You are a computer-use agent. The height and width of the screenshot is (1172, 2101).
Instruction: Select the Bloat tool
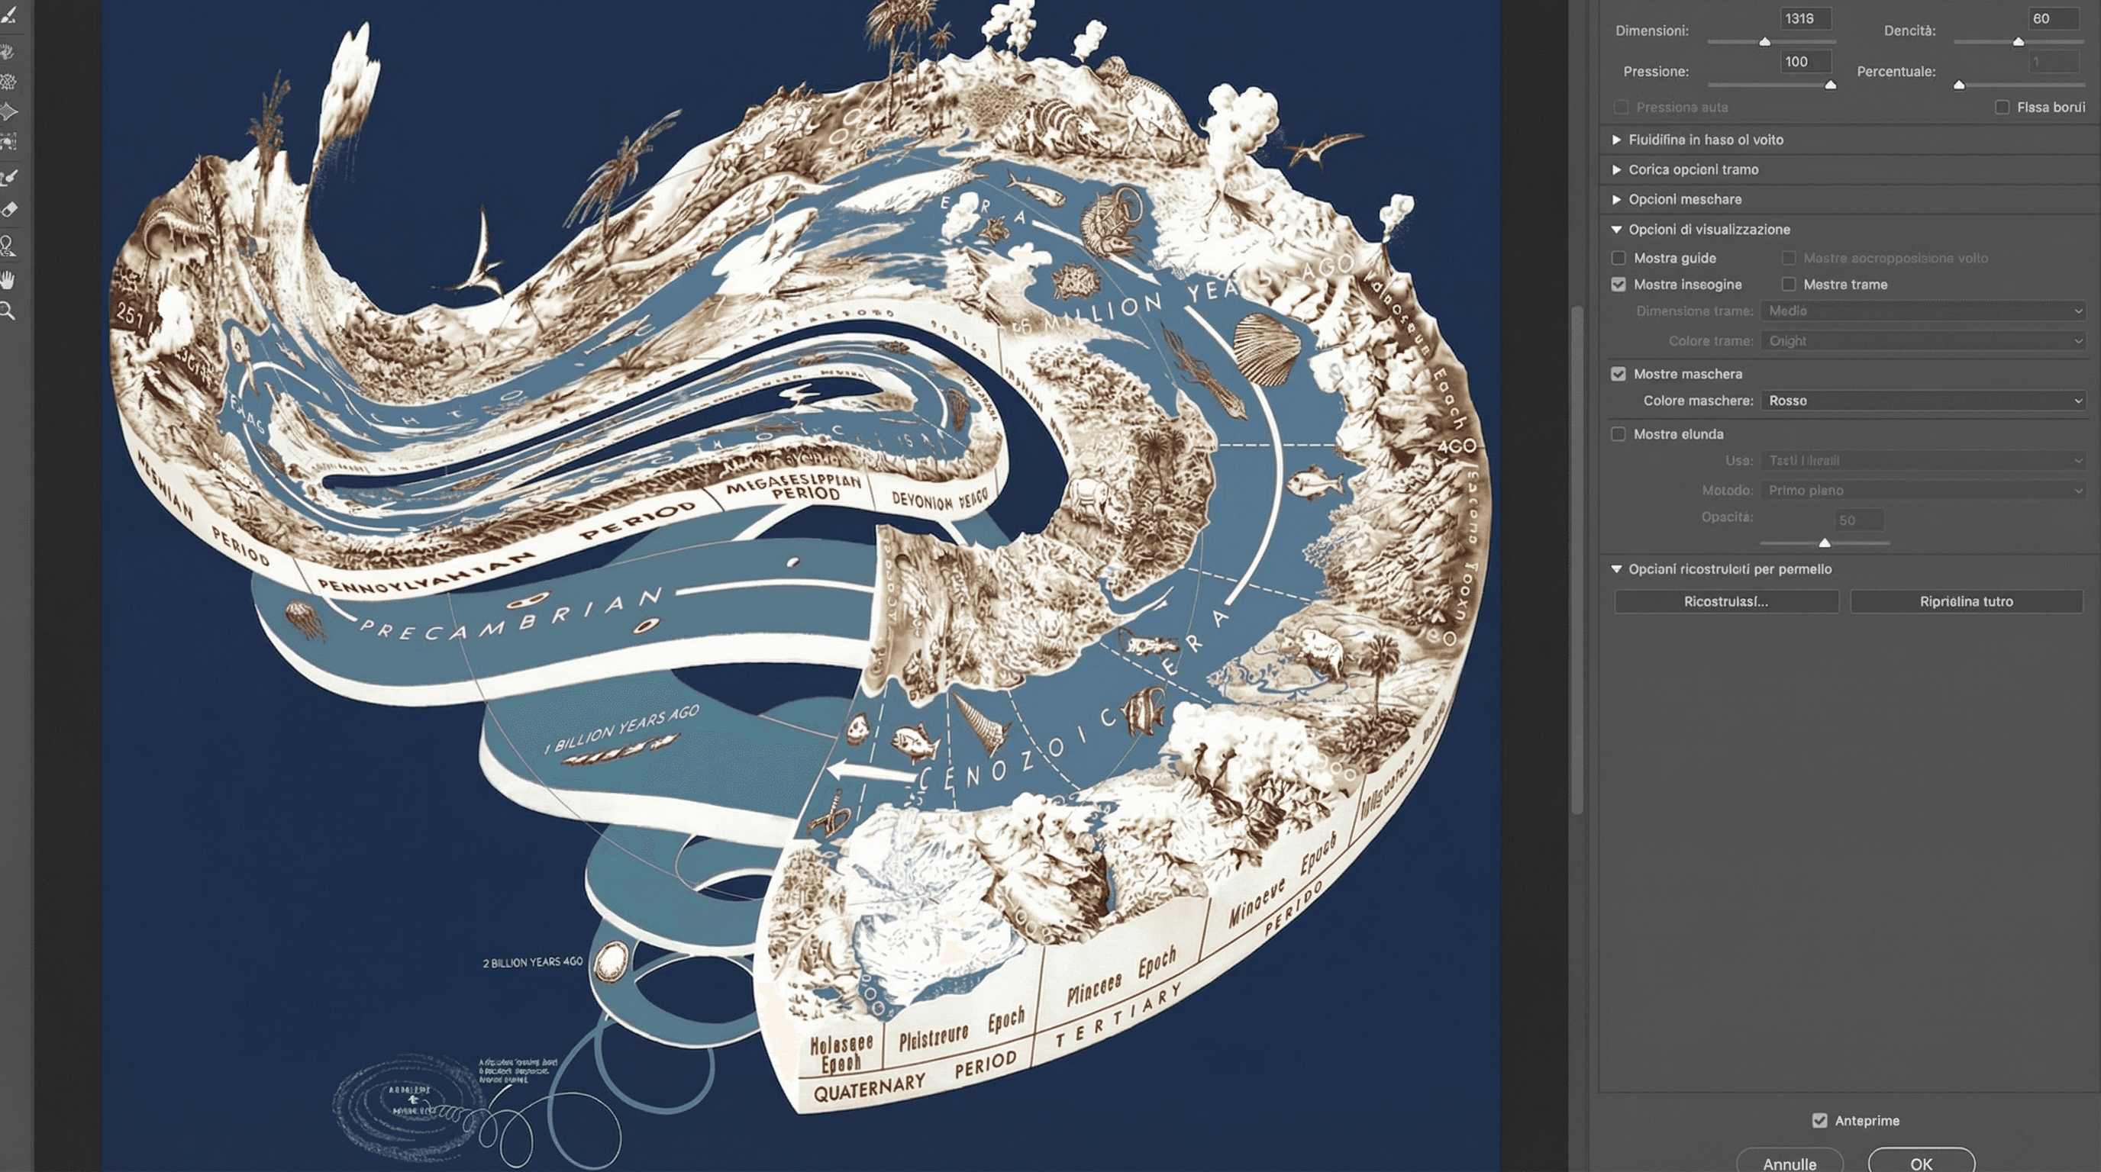coord(8,111)
